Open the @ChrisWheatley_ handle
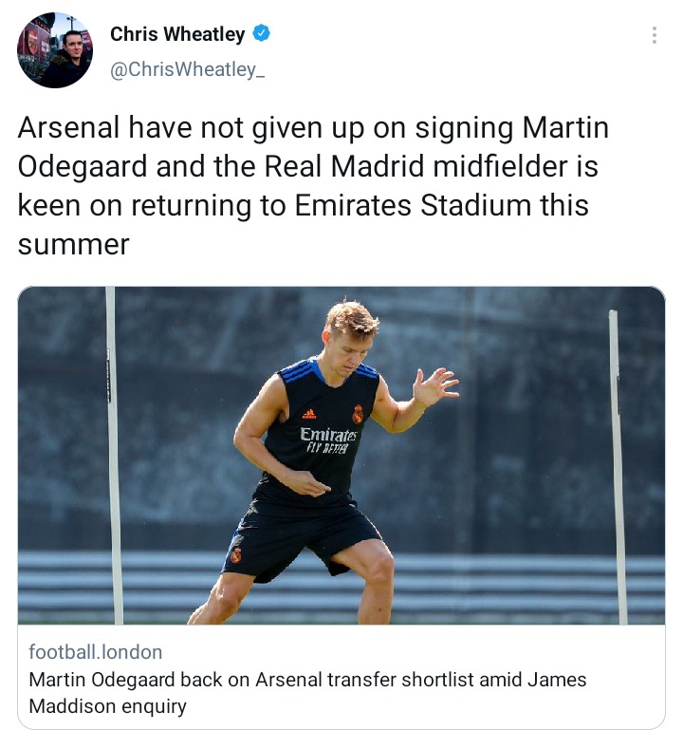 tap(188, 69)
